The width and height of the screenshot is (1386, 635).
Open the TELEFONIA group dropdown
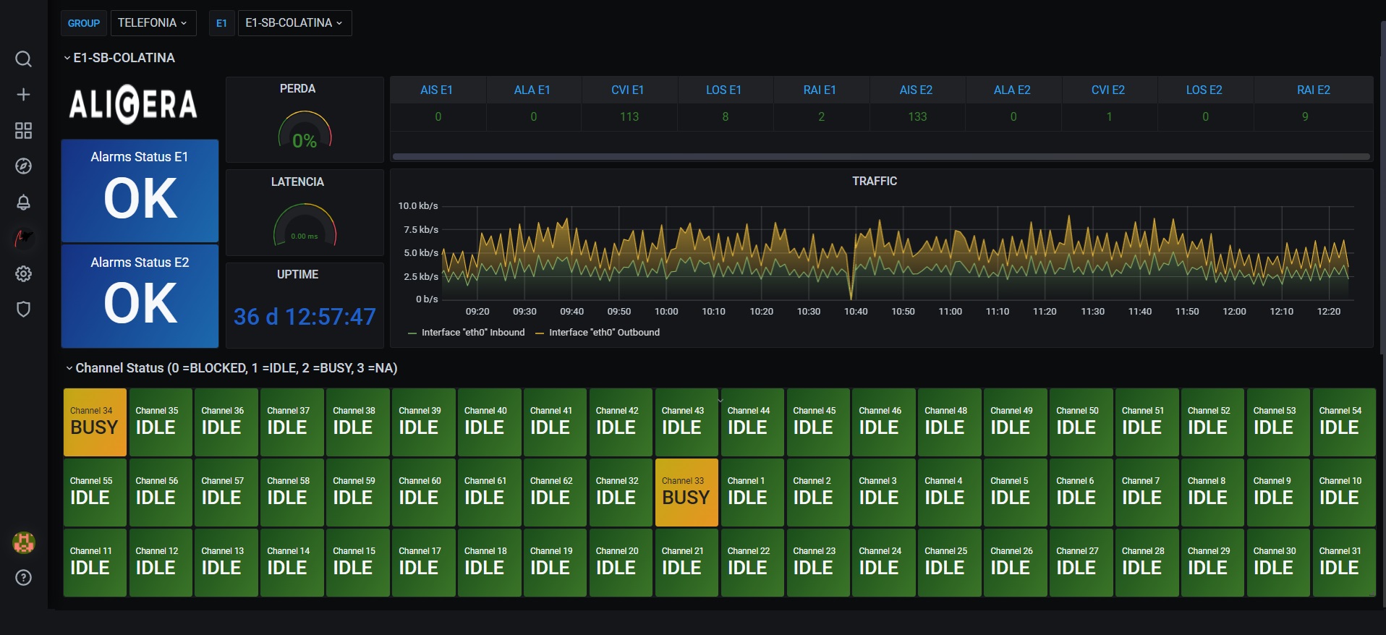click(152, 23)
